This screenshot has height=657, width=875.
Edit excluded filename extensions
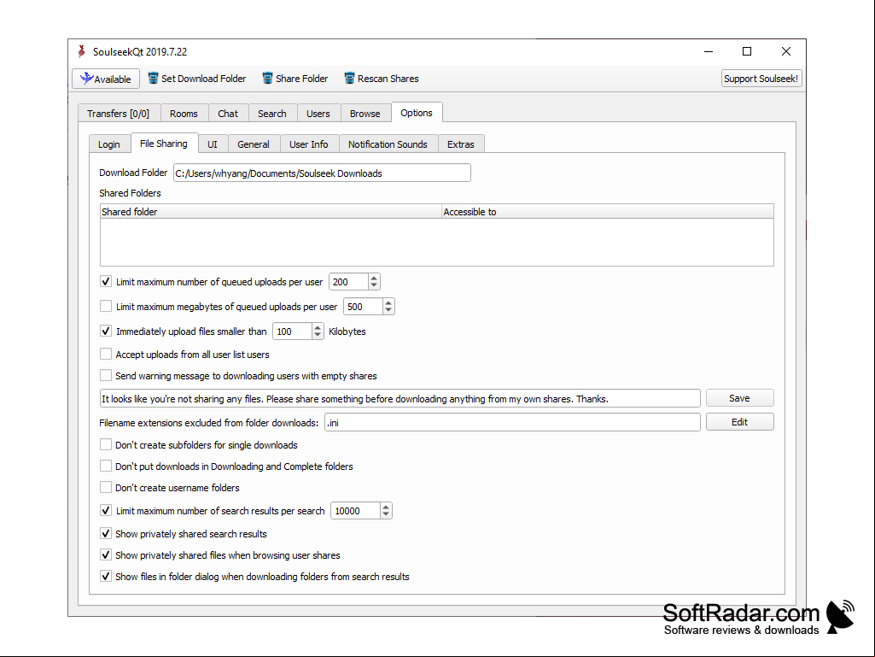tap(740, 422)
